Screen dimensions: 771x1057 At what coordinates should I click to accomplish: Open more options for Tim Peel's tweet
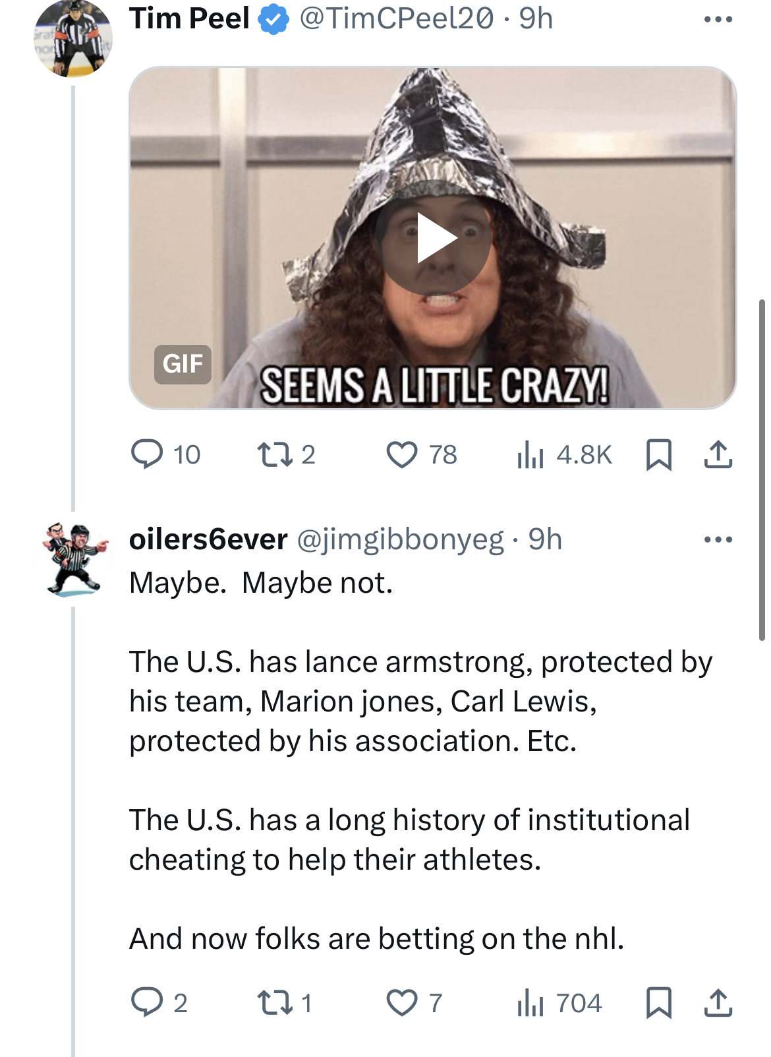point(718,19)
